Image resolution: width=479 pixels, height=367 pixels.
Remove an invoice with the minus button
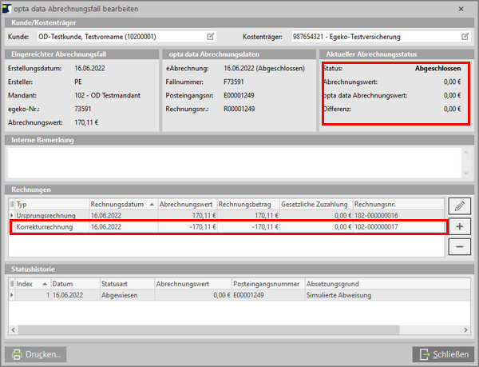point(459,246)
